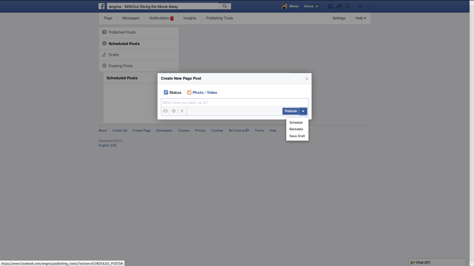Viewport: 474px width, 266px height.
Task: Open the Insights tab
Action: (x=189, y=18)
